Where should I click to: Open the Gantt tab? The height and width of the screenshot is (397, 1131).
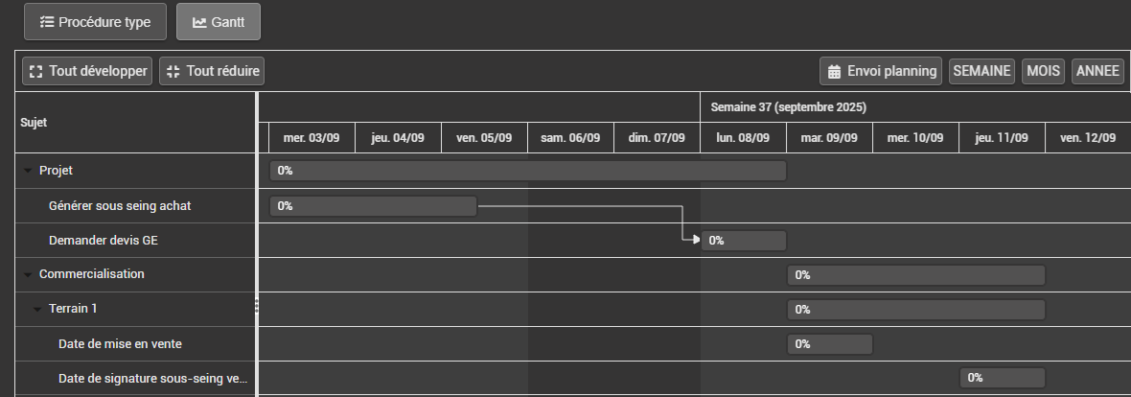[219, 22]
